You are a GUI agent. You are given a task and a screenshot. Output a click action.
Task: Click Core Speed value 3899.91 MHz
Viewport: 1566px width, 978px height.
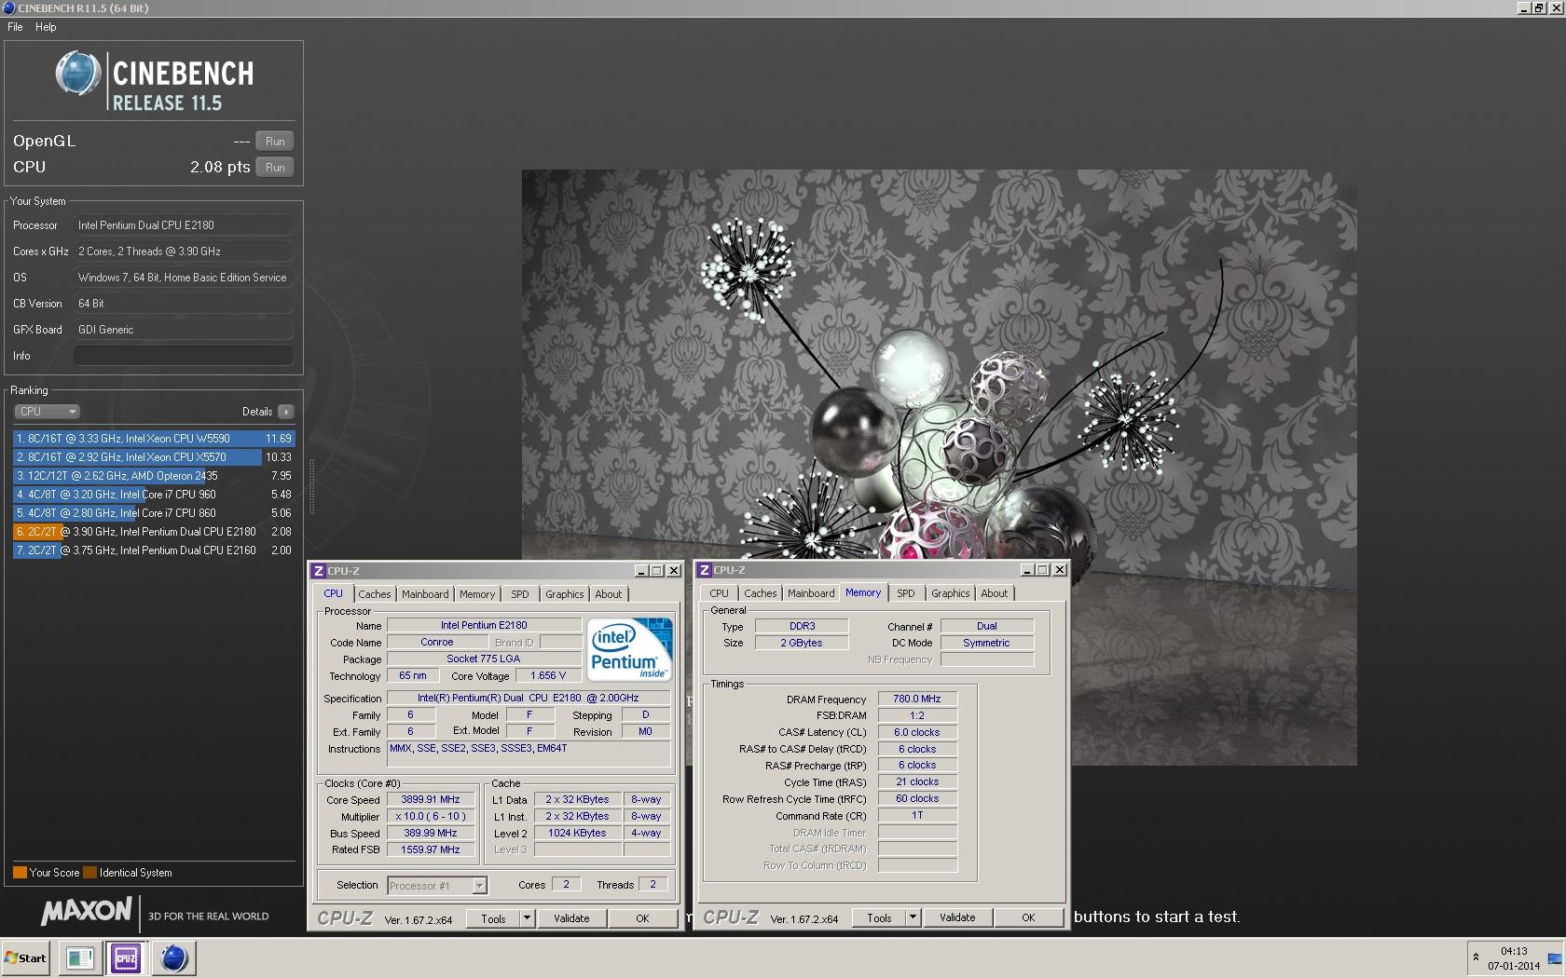tap(431, 800)
